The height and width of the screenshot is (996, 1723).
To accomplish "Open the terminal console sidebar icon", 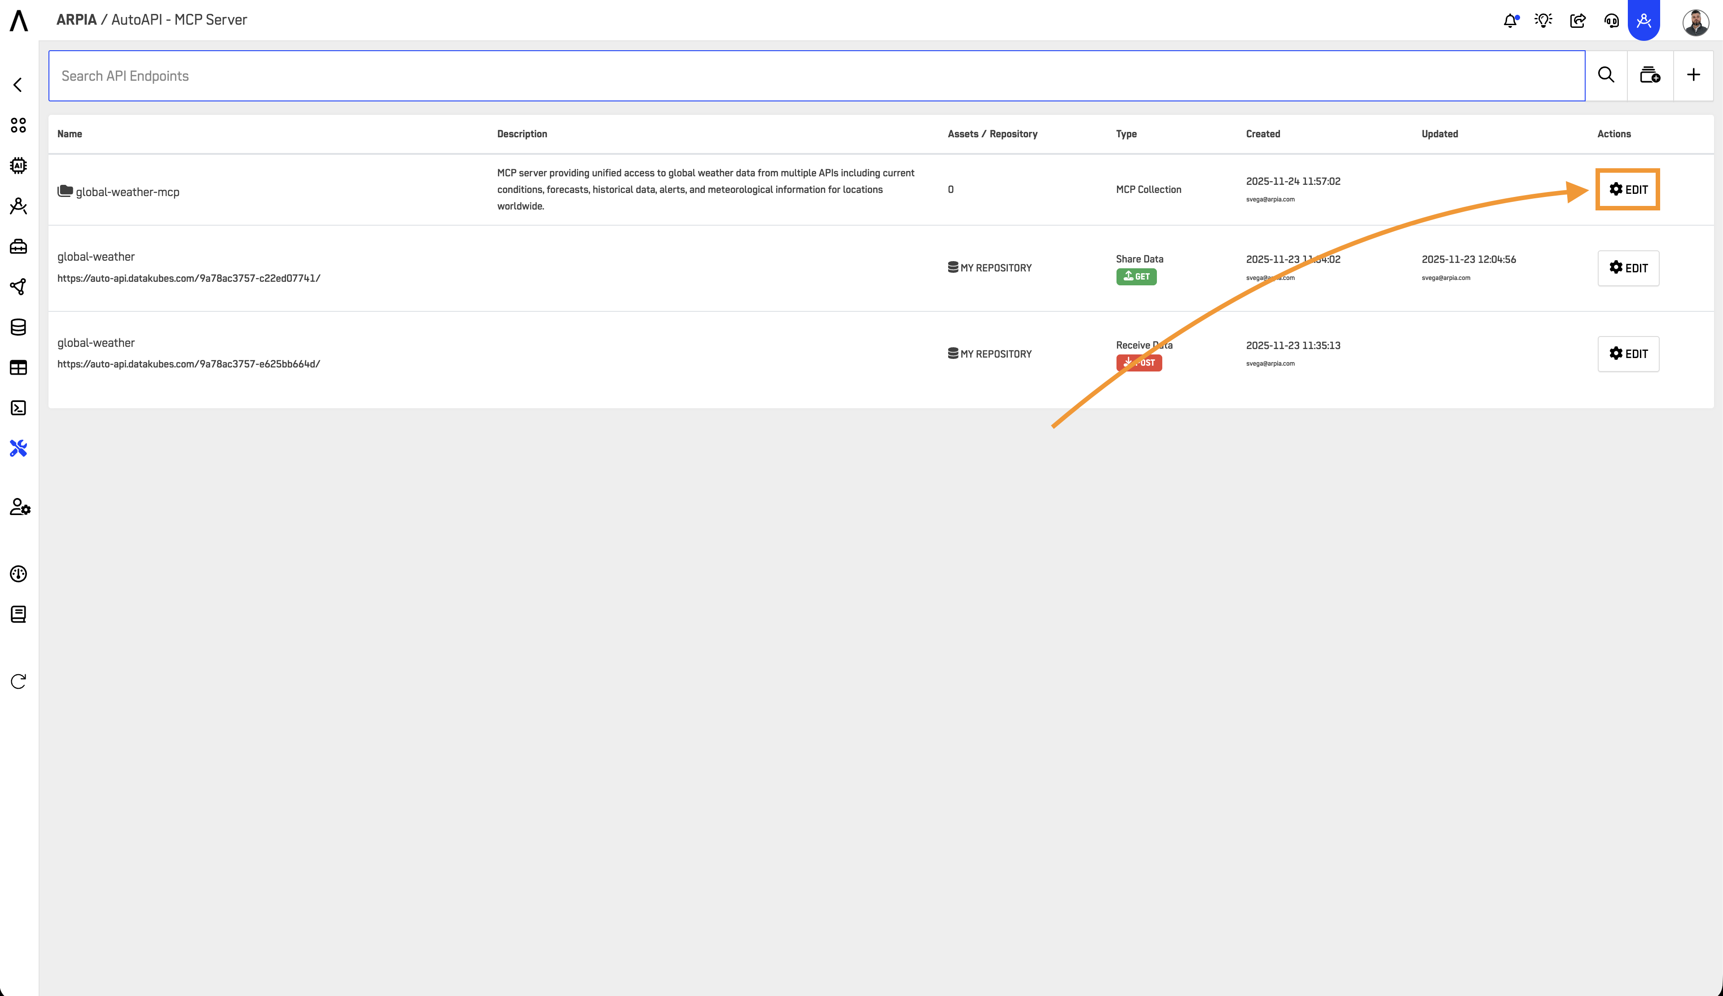I will pos(18,408).
